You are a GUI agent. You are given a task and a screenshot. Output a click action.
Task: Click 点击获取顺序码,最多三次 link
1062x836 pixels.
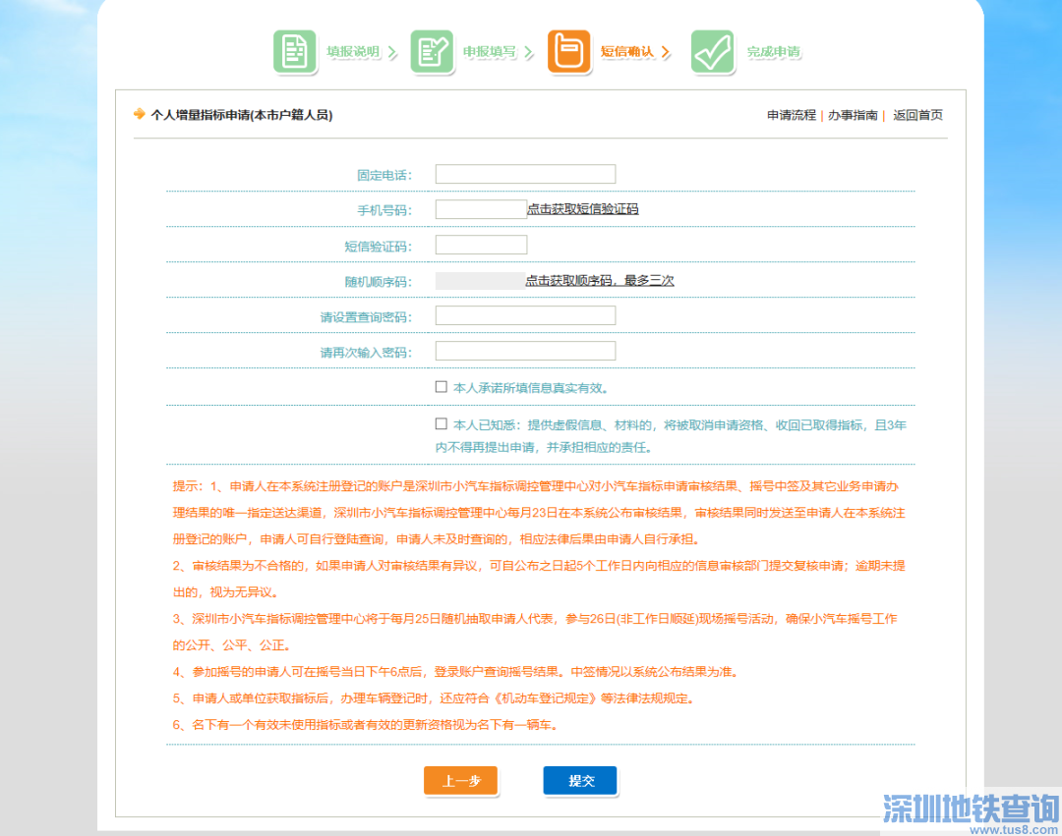[x=600, y=280]
